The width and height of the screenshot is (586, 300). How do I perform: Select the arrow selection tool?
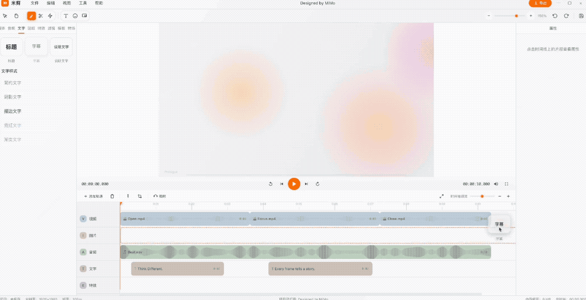5,16
